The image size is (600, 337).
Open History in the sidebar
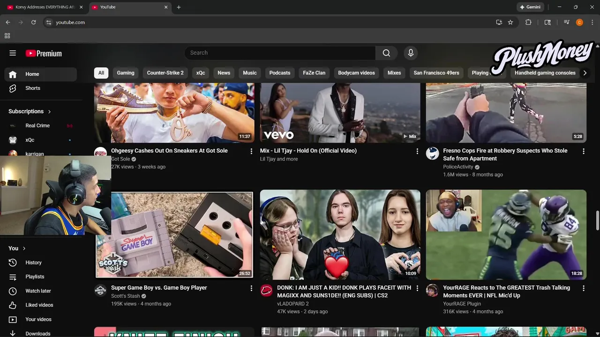tap(41, 263)
